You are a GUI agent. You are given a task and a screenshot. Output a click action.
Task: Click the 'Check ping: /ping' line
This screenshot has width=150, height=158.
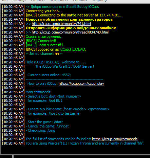tap(40, 130)
